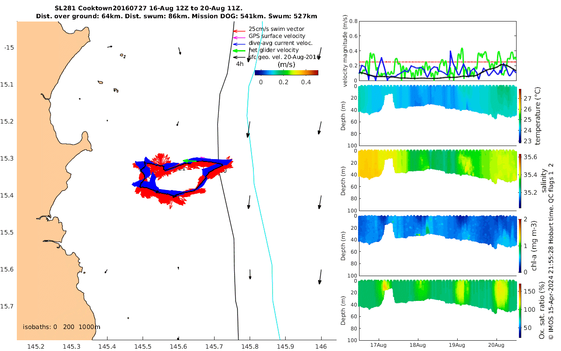Click the '(m/s)' label above the velocity colorbar
561x351 pixels.
(286, 65)
